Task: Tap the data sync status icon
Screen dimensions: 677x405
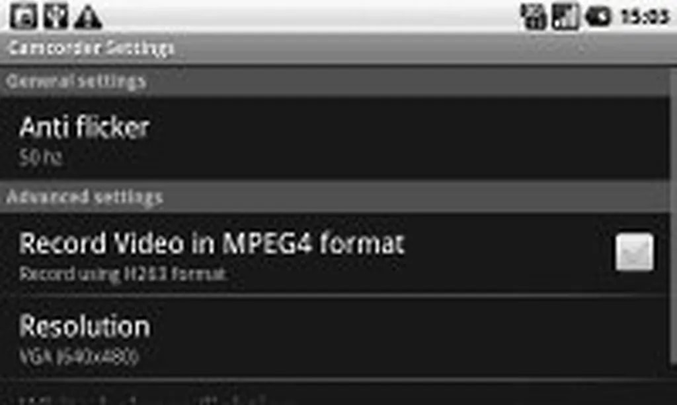Action: [x=534, y=16]
